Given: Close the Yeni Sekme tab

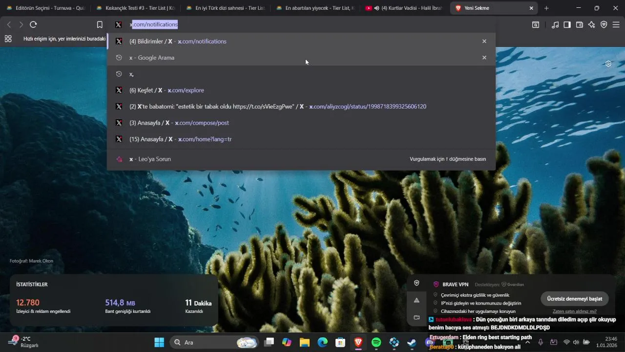Looking at the screenshot, I should pos(531,8).
